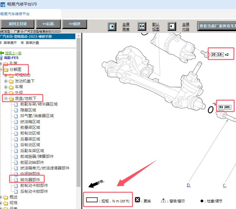Viewport: 236px width, 209px height.
Task: Open 前副车架/转向器区域 page
Action: (x=39, y=104)
